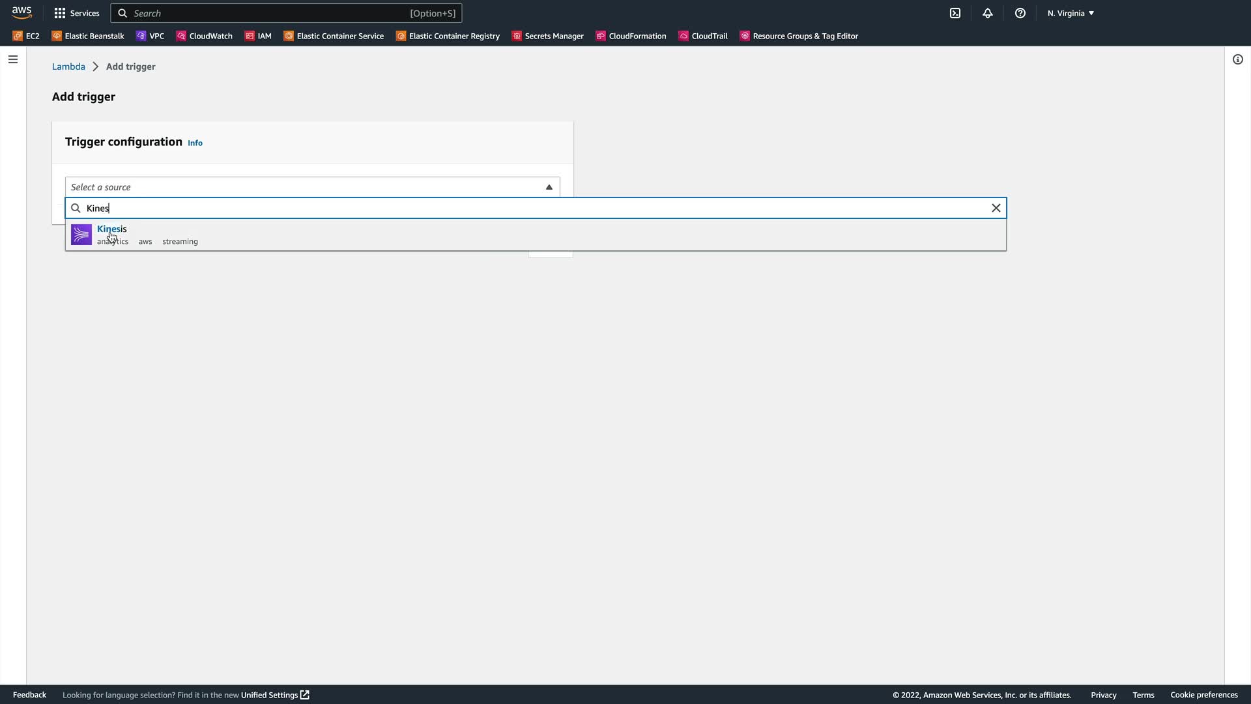Screen dimensions: 1251x704
Task: Open the info panel icon at right
Action: 1237,59
